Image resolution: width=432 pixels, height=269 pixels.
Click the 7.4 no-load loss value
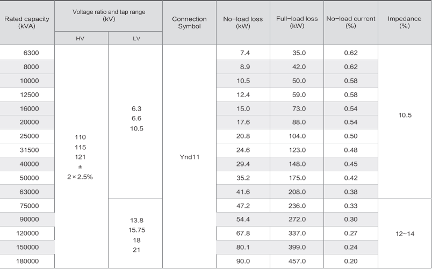(243, 53)
